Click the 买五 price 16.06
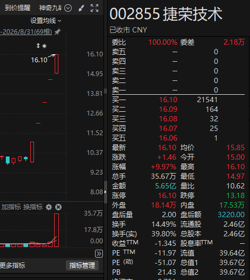Image resolution: width=250 pixels, height=280 pixels. pyautogui.click(x=168, y=138)
